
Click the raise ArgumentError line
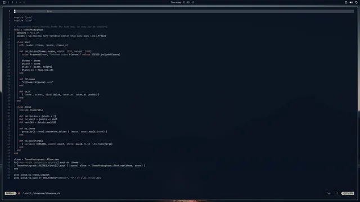pos(71,54)
